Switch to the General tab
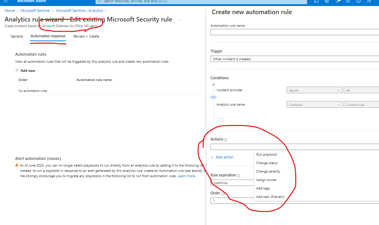 (17, 36)
